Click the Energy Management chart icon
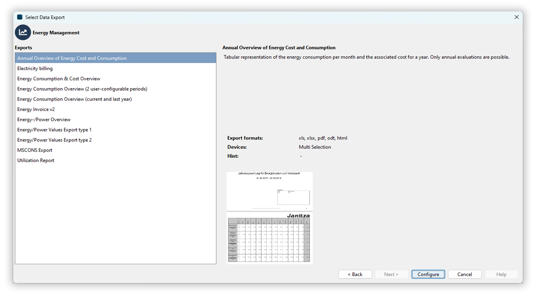The image size is (536, 295). point(23,32)
